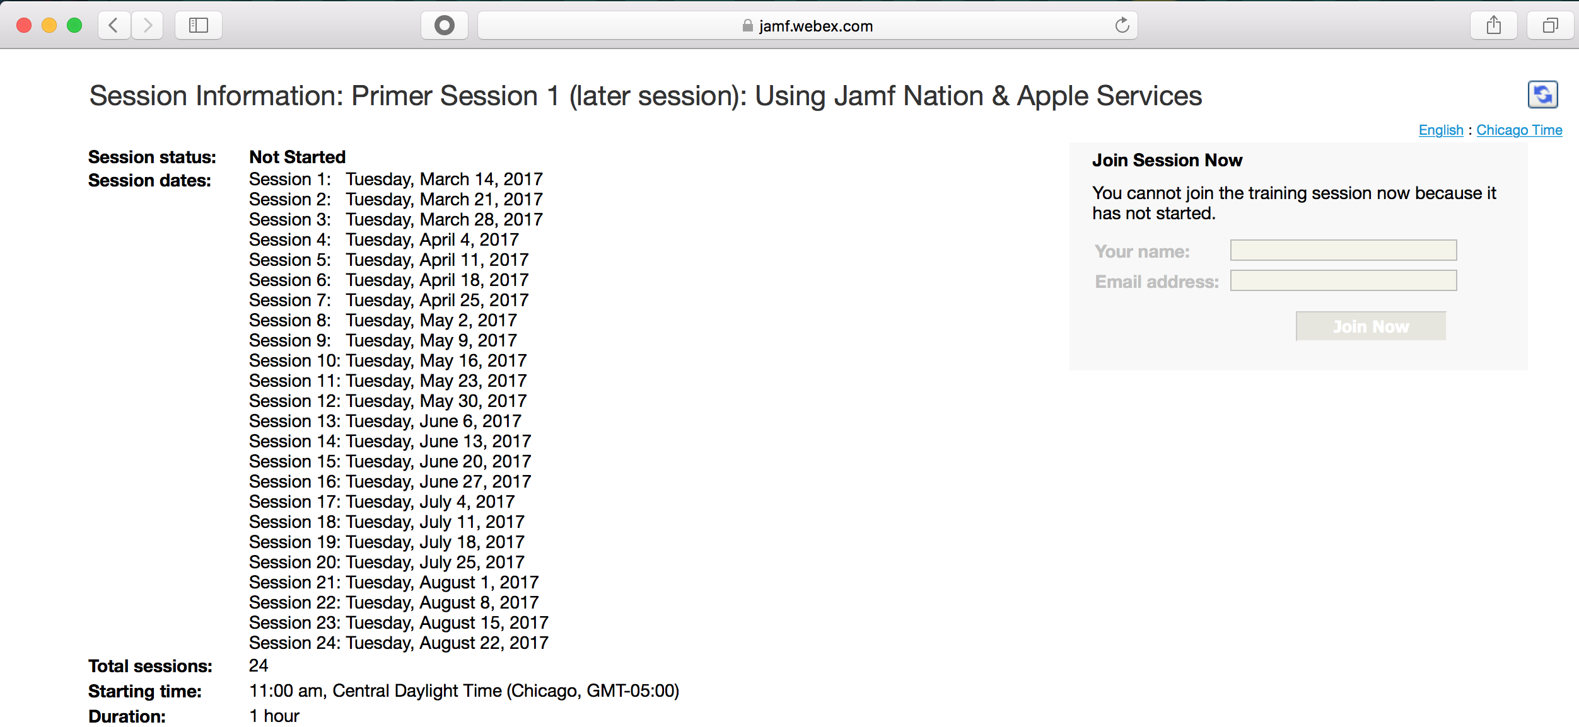This screenshot has width=1579, height=727.
Task: Focus the Email address field
Action: (1343, 280)
